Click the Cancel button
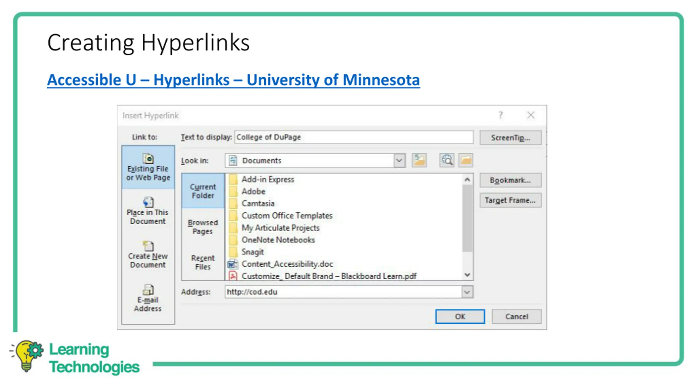Viewport: 697px width, 392px height. pos(517,317)
